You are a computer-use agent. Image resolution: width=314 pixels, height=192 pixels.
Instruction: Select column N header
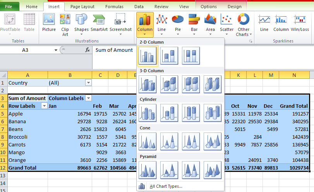coord(294,75)
